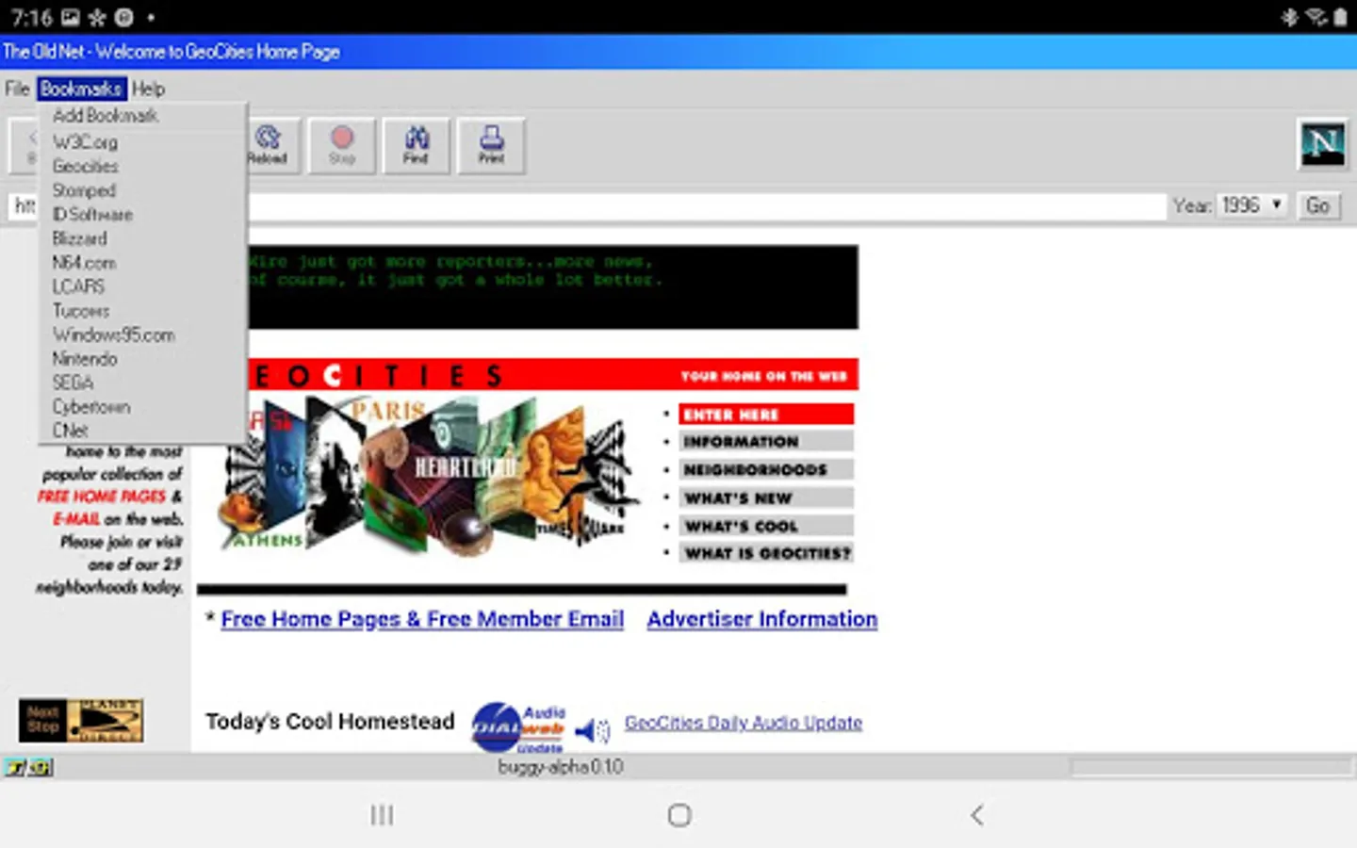
Task: Select the Windows95.com bookmark
Action: click(x=141, y=334)
